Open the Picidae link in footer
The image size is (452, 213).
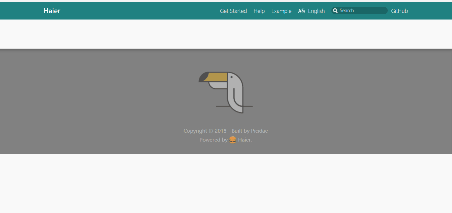coord(259,131)
